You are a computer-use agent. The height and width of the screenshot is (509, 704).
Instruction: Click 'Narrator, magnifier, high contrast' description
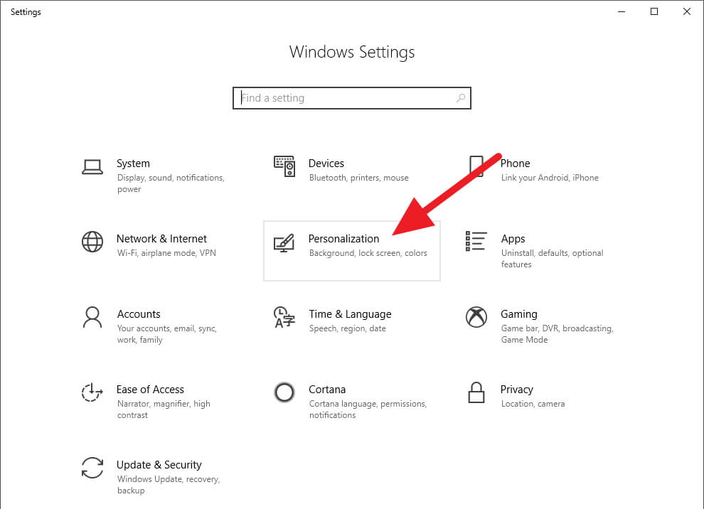[x=164, y=409]
